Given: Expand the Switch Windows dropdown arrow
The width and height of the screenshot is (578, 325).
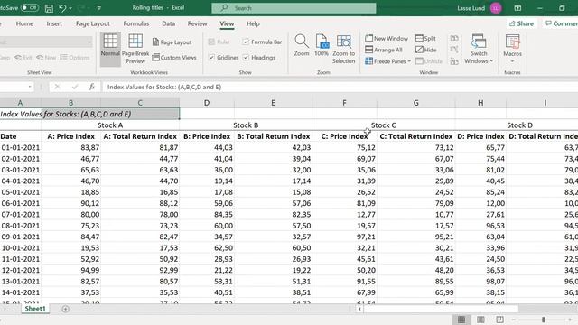Looking at the screenshot, I should click(x=491, y=61).
